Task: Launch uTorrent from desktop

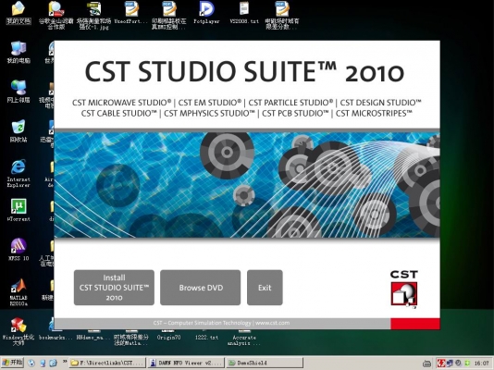Action: click(x=19, y=210)
